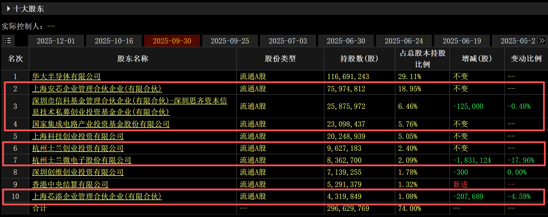Click 上海芯添企业管理合伙企业 link
The width and height of the screenshot is (548, 217).
(x=97, y=196)
